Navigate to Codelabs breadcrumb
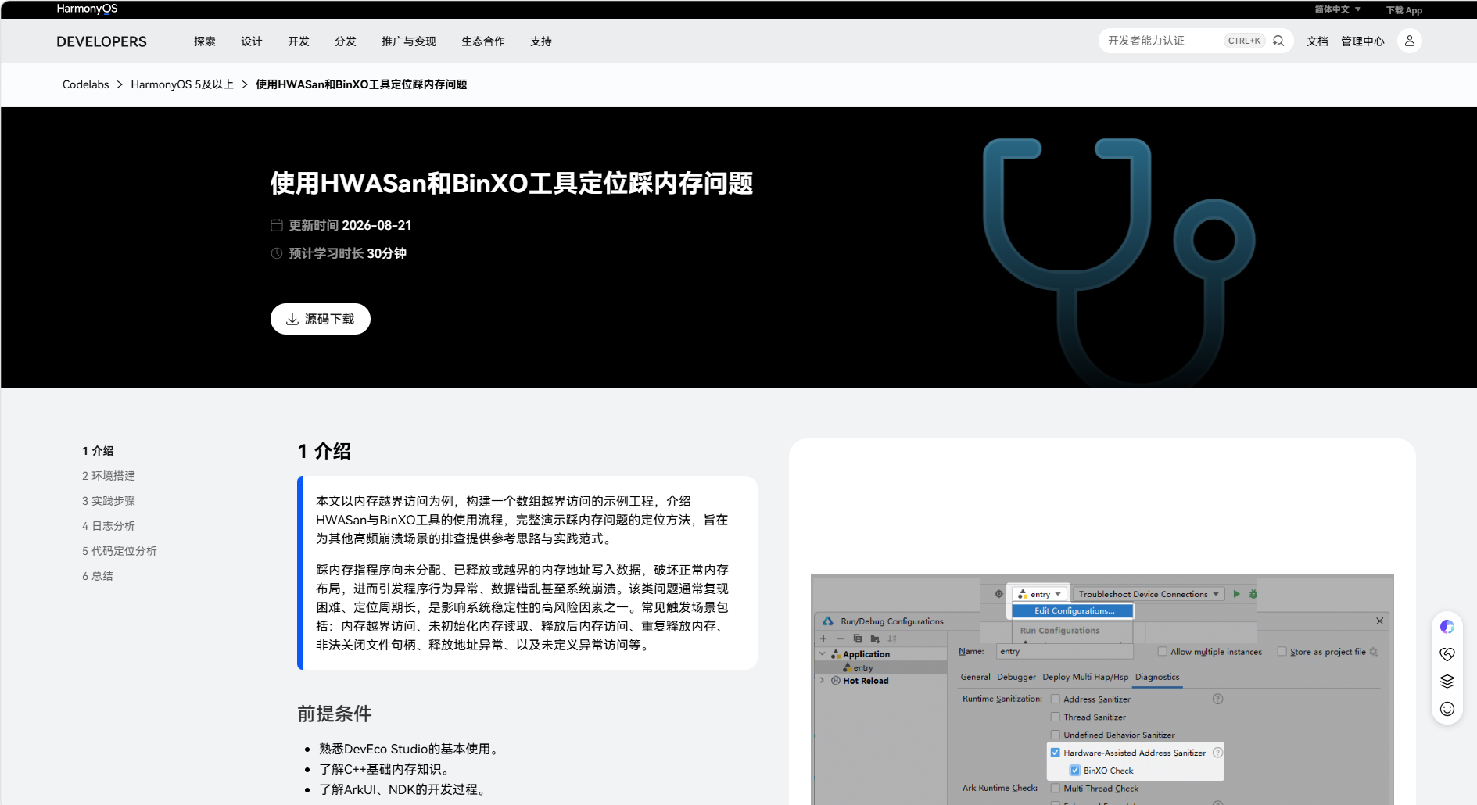Viewport: 1477px width, 805px height. (x=86, y=84)
